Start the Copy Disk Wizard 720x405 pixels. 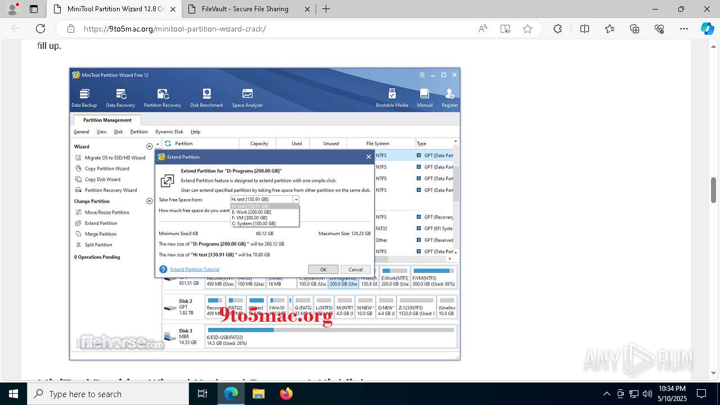tap(98, 179)
